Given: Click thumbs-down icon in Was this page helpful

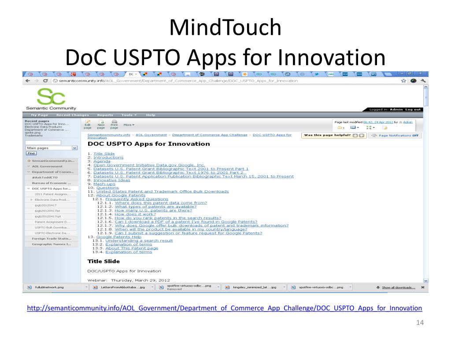Looking at the screenshot, I should pyautogui.click(x=362, y=136).
